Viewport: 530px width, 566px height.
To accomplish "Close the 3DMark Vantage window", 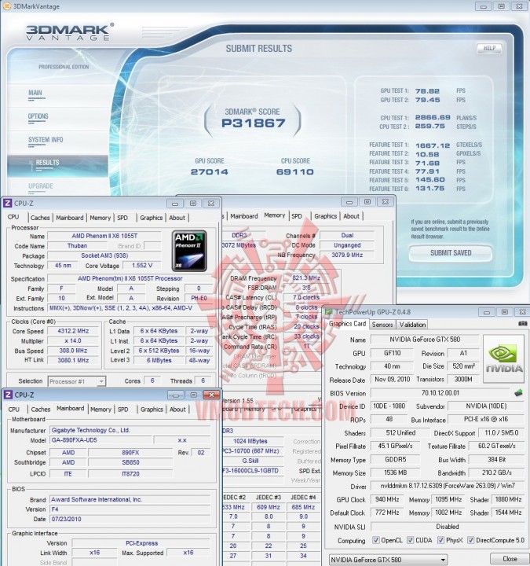I will click(x=519, y=6).
